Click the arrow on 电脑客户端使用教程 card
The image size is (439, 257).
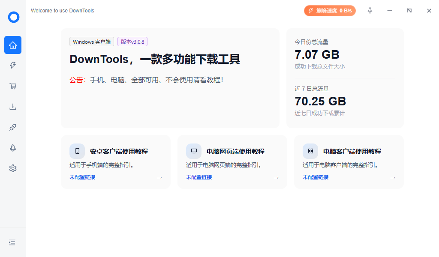pos(393,178)
